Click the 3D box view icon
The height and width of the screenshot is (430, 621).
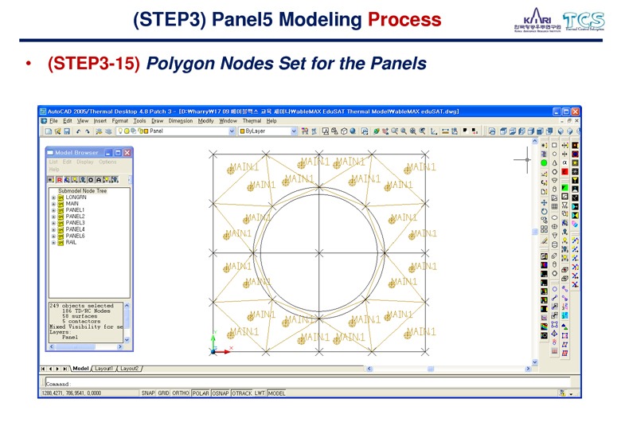(344, 131)
